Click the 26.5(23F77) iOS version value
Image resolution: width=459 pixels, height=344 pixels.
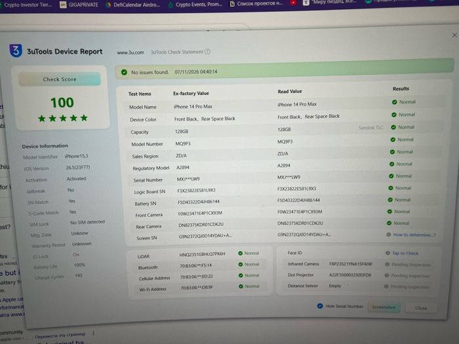click(x=78, y=167)
